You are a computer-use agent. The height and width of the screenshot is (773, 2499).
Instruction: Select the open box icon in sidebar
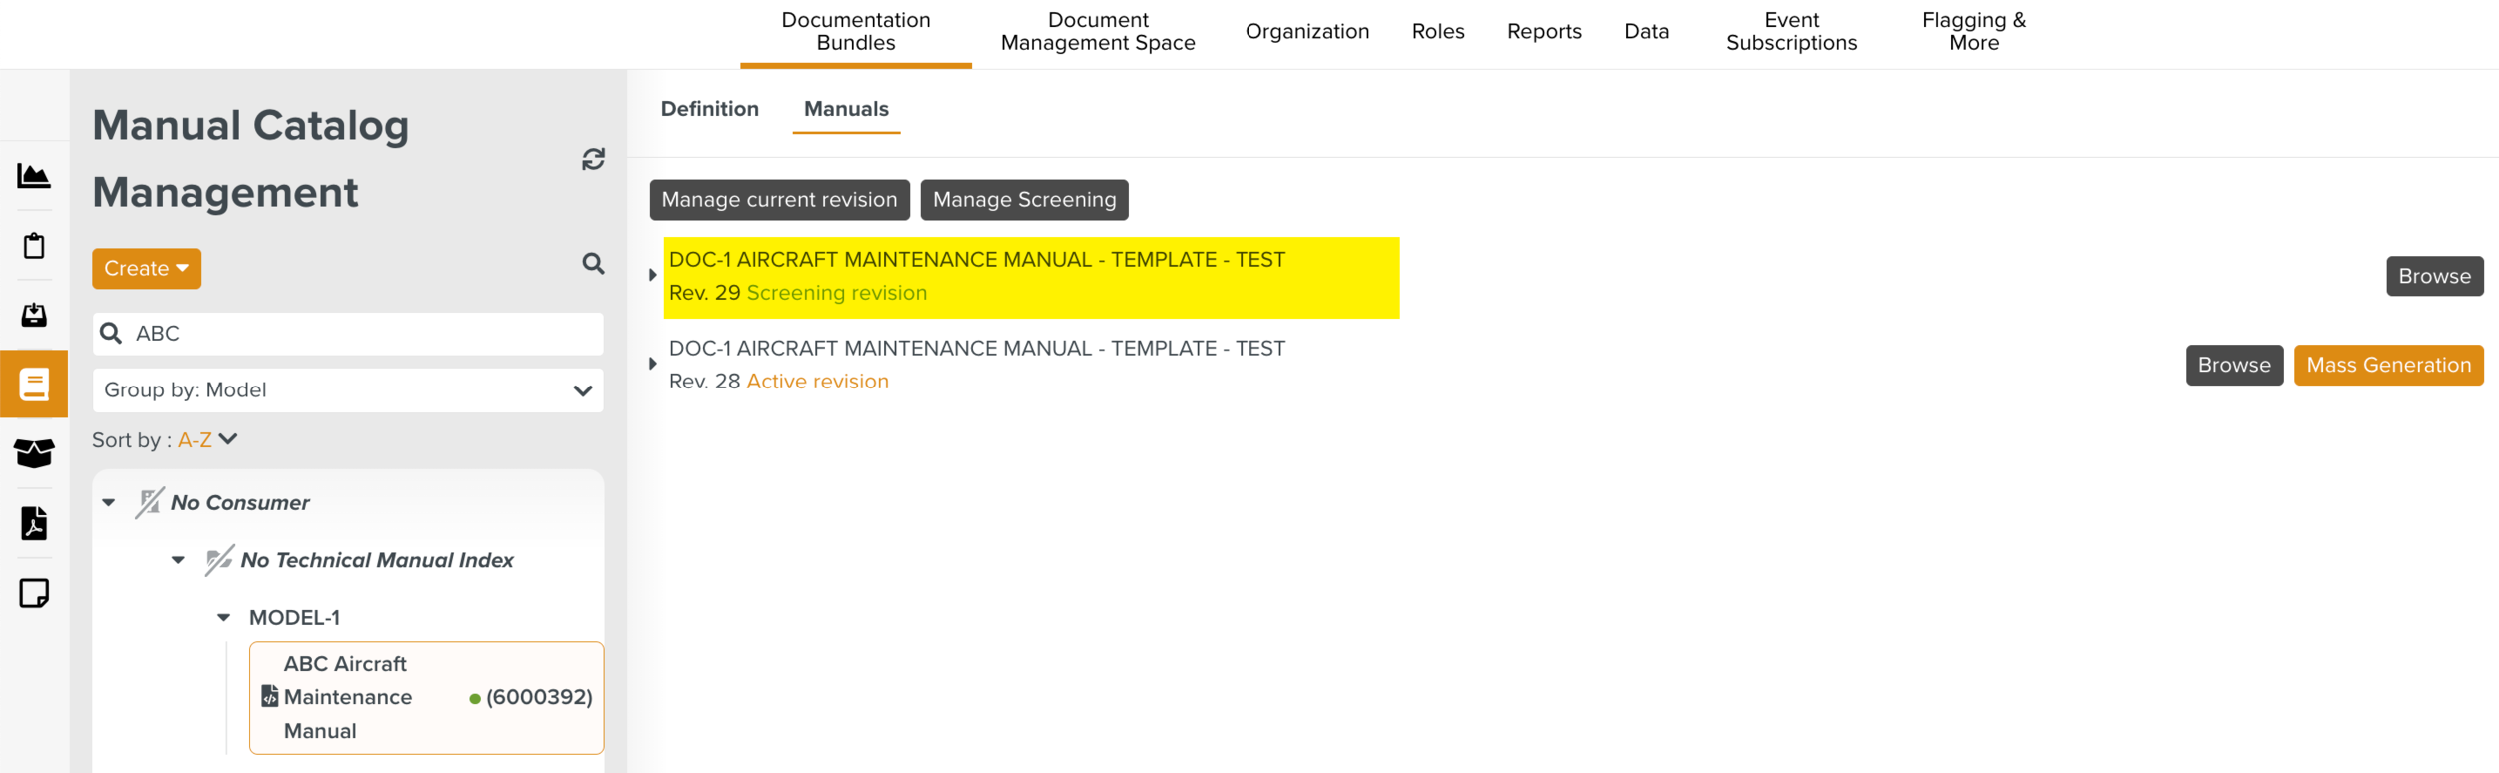point(34,453)
